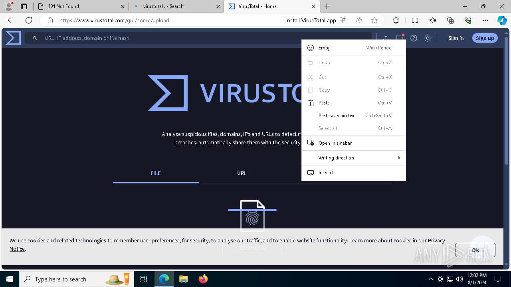Click the taskbar search box
The image size is (511, 287).
click(77, 279)
